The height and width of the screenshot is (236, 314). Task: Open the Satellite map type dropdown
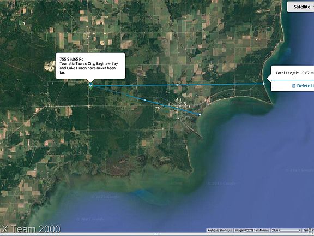300,7
